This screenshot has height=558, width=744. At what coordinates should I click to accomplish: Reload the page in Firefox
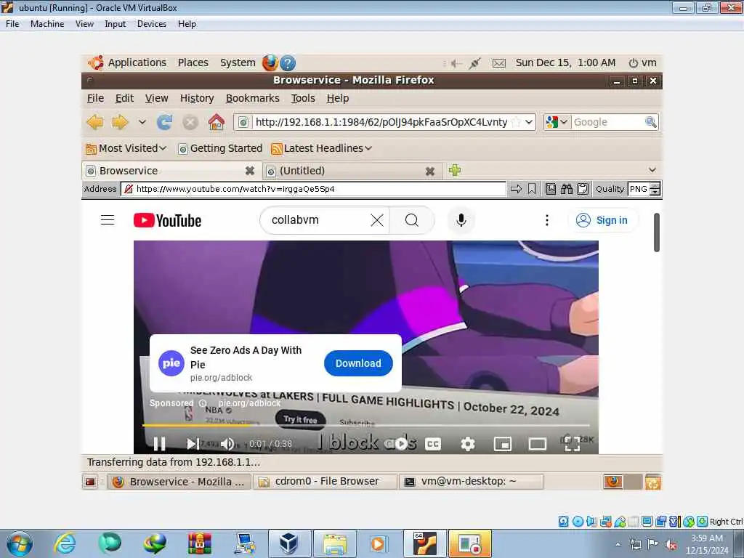(165, 122)
